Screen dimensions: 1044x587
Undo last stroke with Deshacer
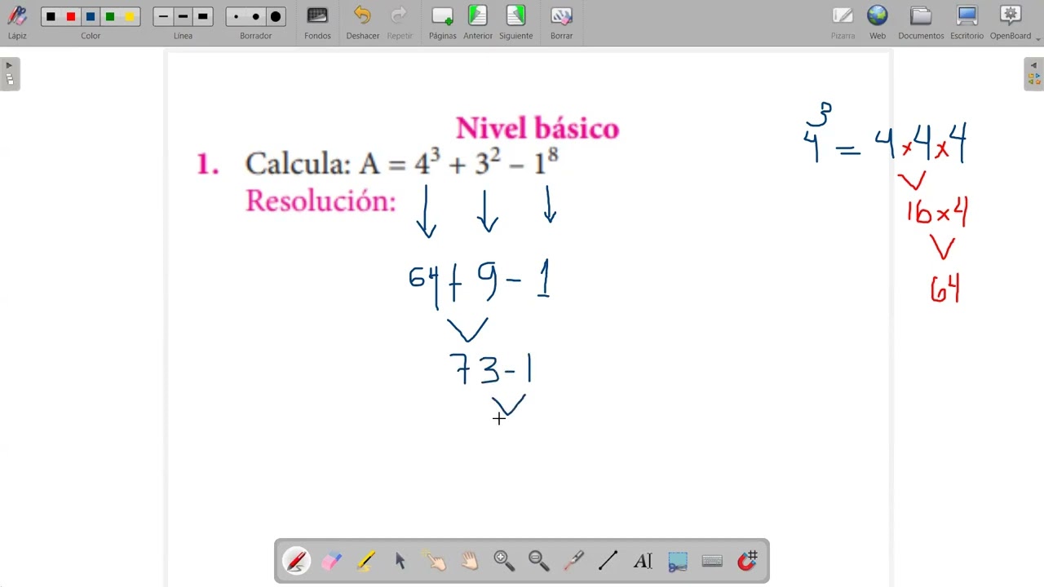click(x=362, y=22)
